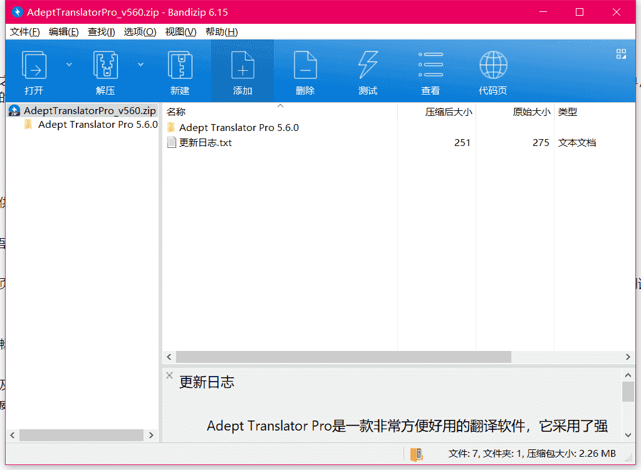Click the tree panel scroll-right arrow
Viewport: 641px width, 470px height.
click(x=151, y=436)
